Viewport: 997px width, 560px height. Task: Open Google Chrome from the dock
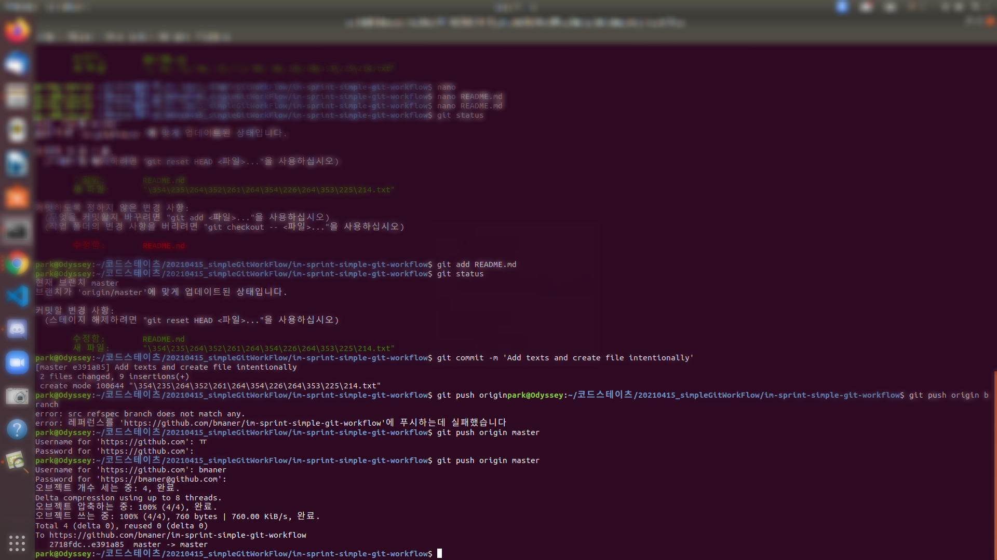[17, 264]
